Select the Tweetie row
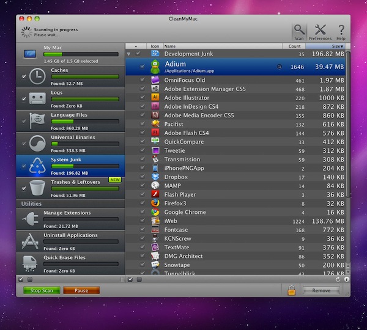Viewport: 367px width, 330px height. [x=235, y=150]
